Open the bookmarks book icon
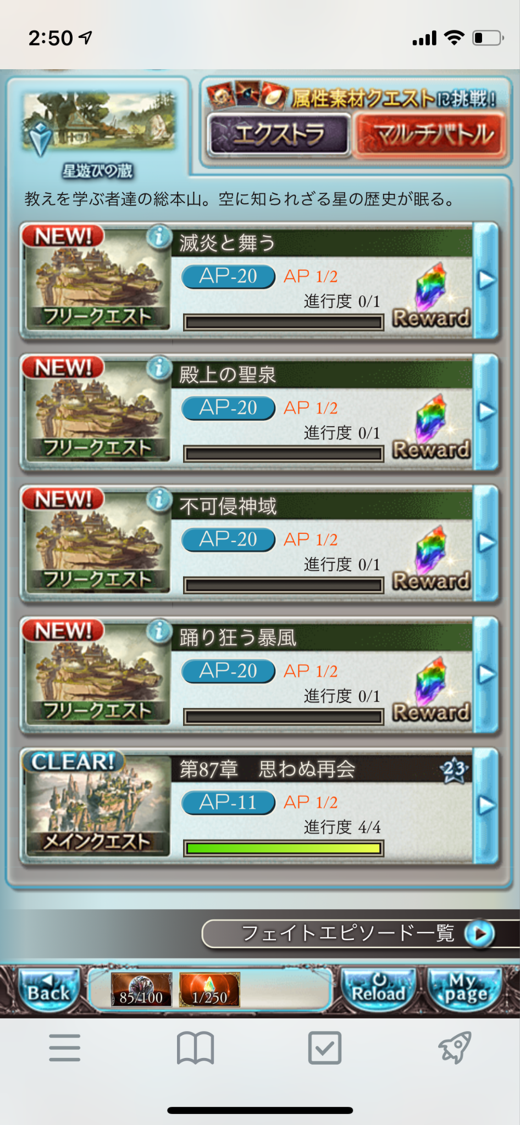Viewport: 520px width, 1125px height. coord(195,1048)
